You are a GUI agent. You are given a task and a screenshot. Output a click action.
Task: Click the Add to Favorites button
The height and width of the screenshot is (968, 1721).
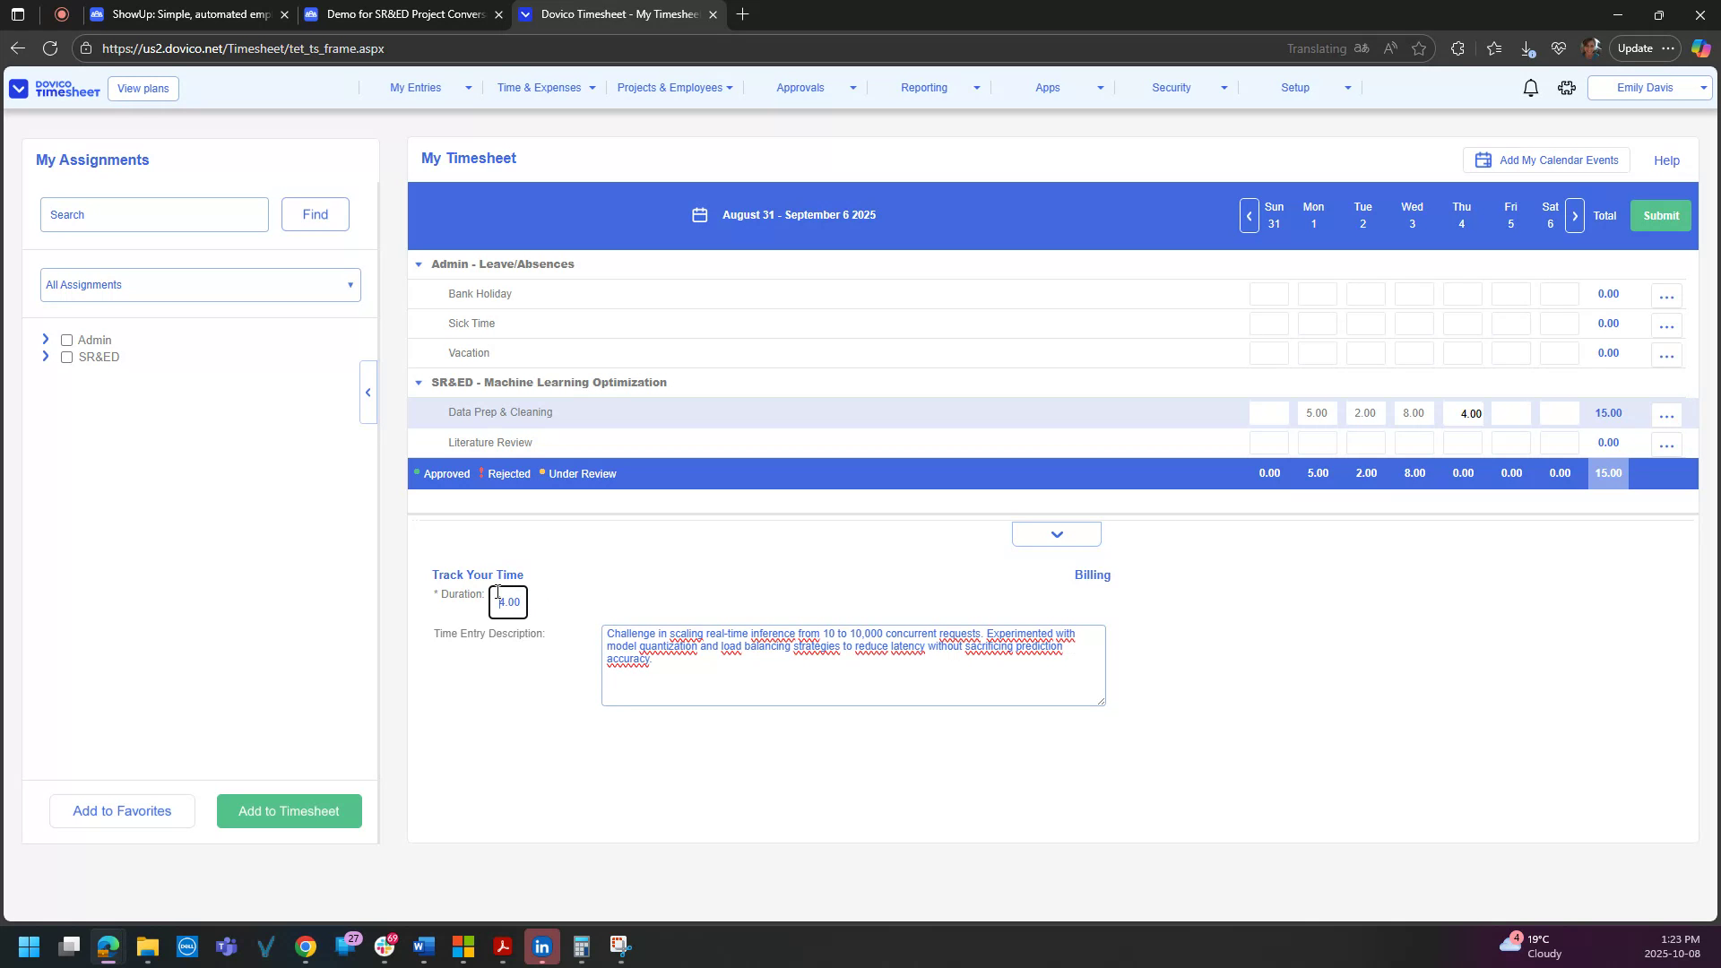(x=122, y=810)
